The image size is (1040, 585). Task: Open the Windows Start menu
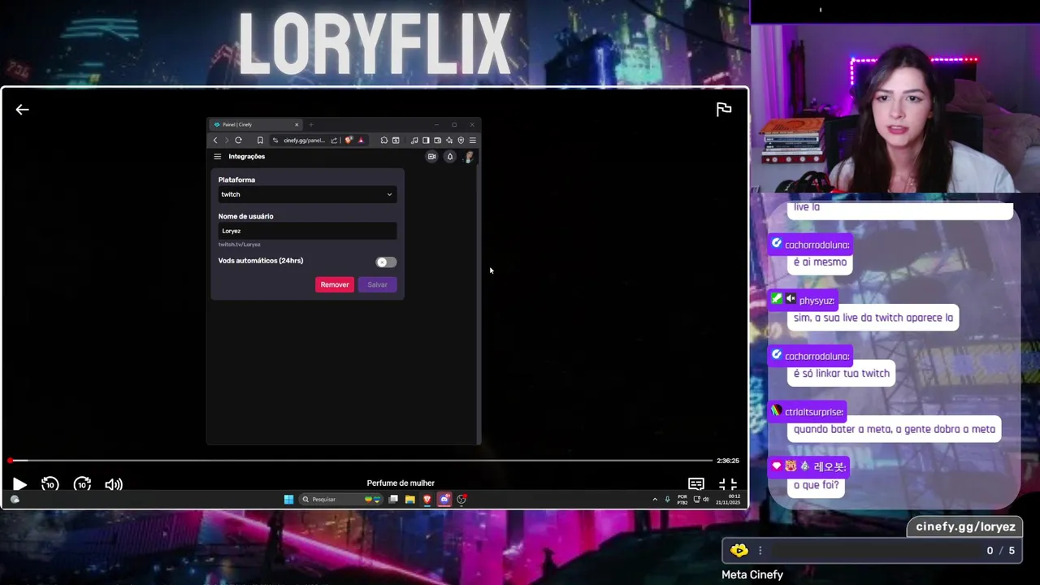(288, 499)
